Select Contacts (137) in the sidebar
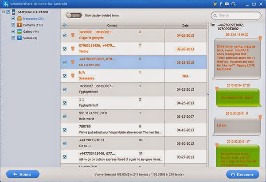The image size is (266, 182). [33, 25]
